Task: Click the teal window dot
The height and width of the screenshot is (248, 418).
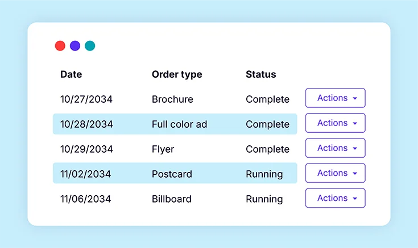Action: [90, 46]
